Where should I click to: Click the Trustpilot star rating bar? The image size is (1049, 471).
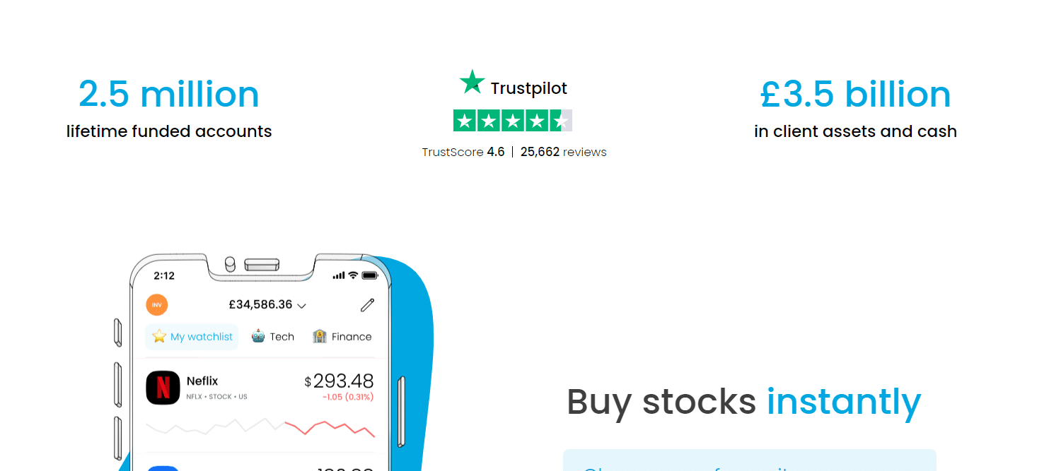click(513, 121)
